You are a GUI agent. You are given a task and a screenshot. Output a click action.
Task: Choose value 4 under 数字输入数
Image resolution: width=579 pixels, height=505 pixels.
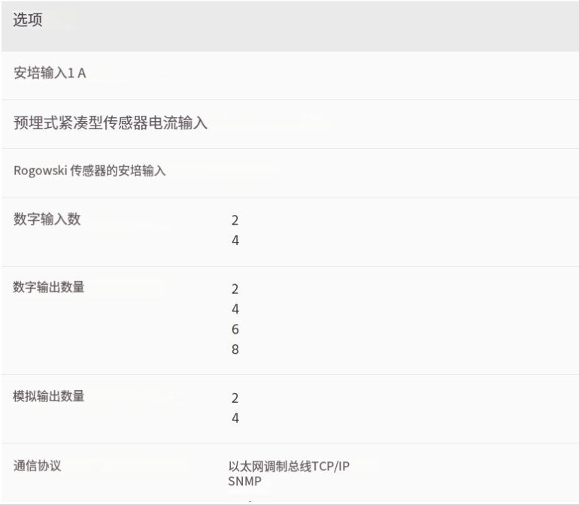click(x=235, y=240)
